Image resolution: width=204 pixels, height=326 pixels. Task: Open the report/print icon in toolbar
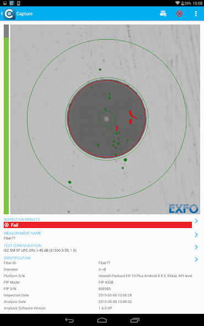click(163, 14)
